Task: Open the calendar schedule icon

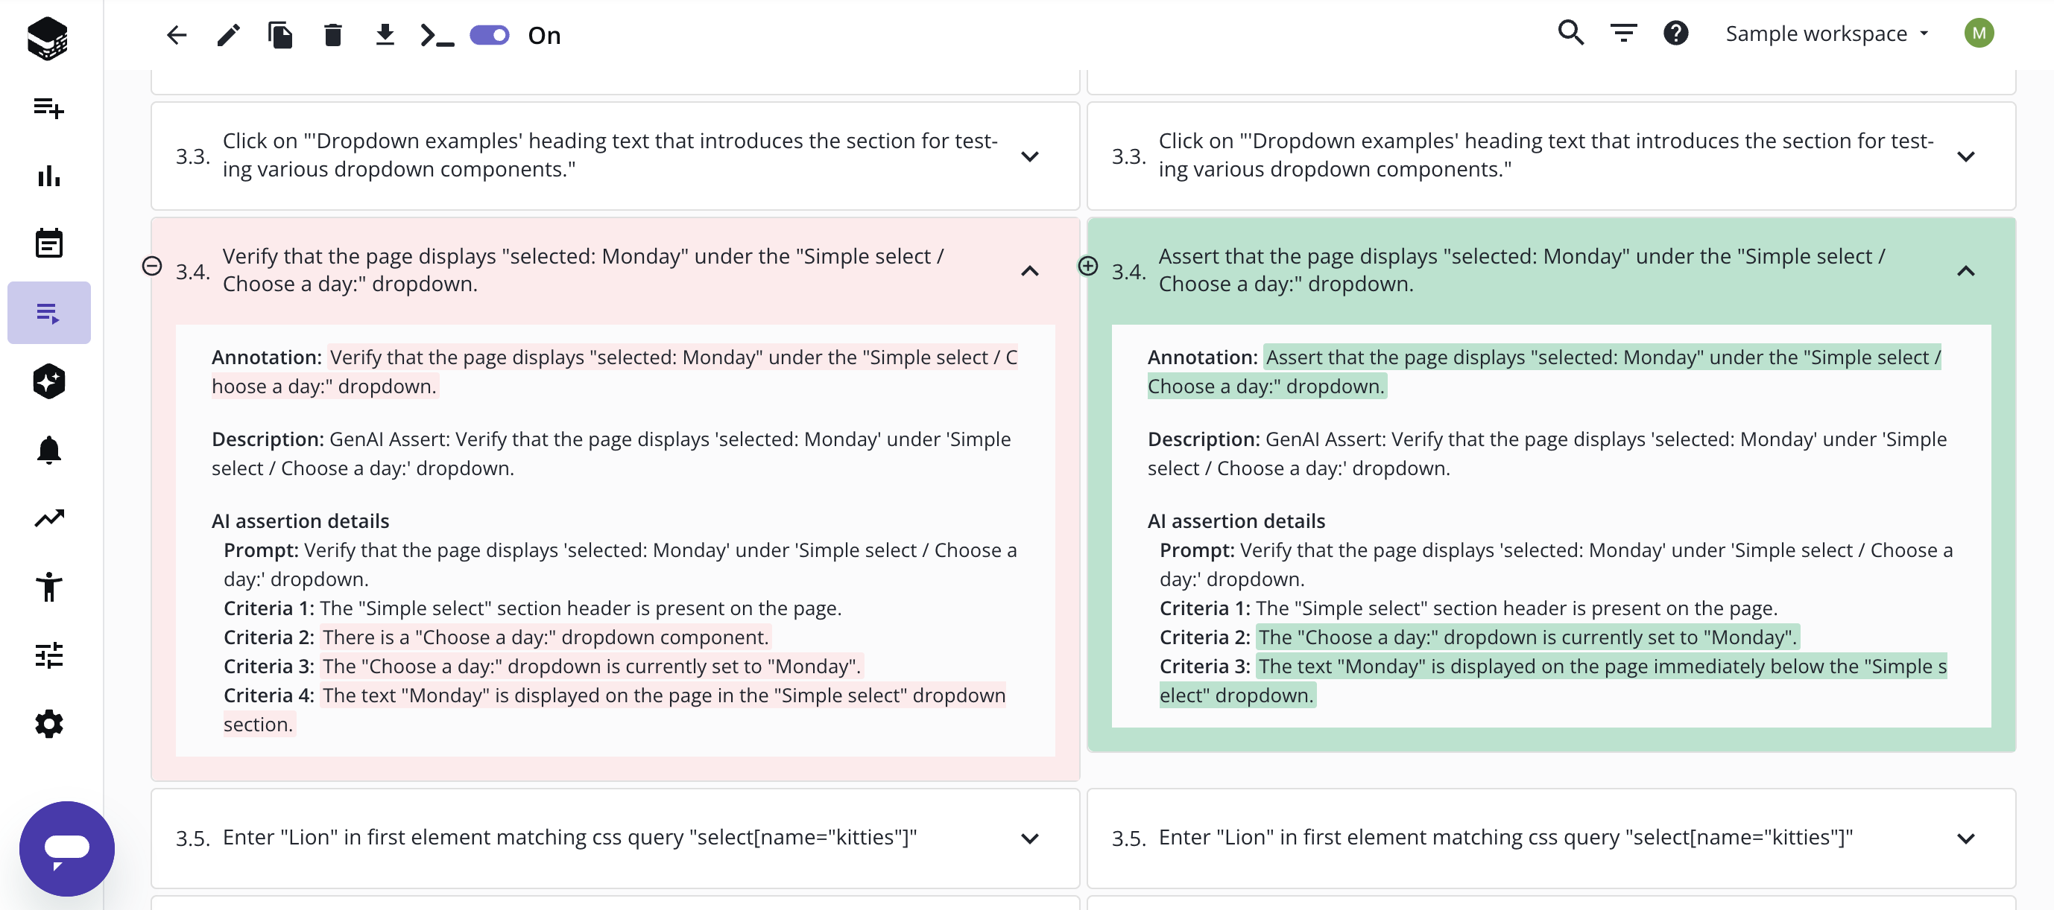Action: pos(48,243)
